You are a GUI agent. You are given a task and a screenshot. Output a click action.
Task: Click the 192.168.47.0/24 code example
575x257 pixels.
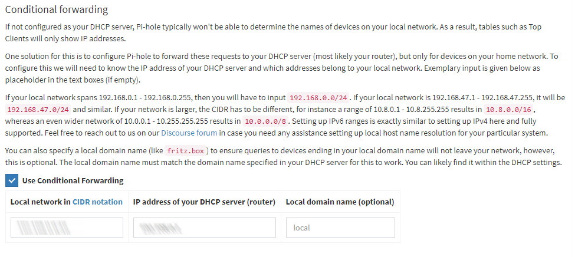(x=38, y=110)
